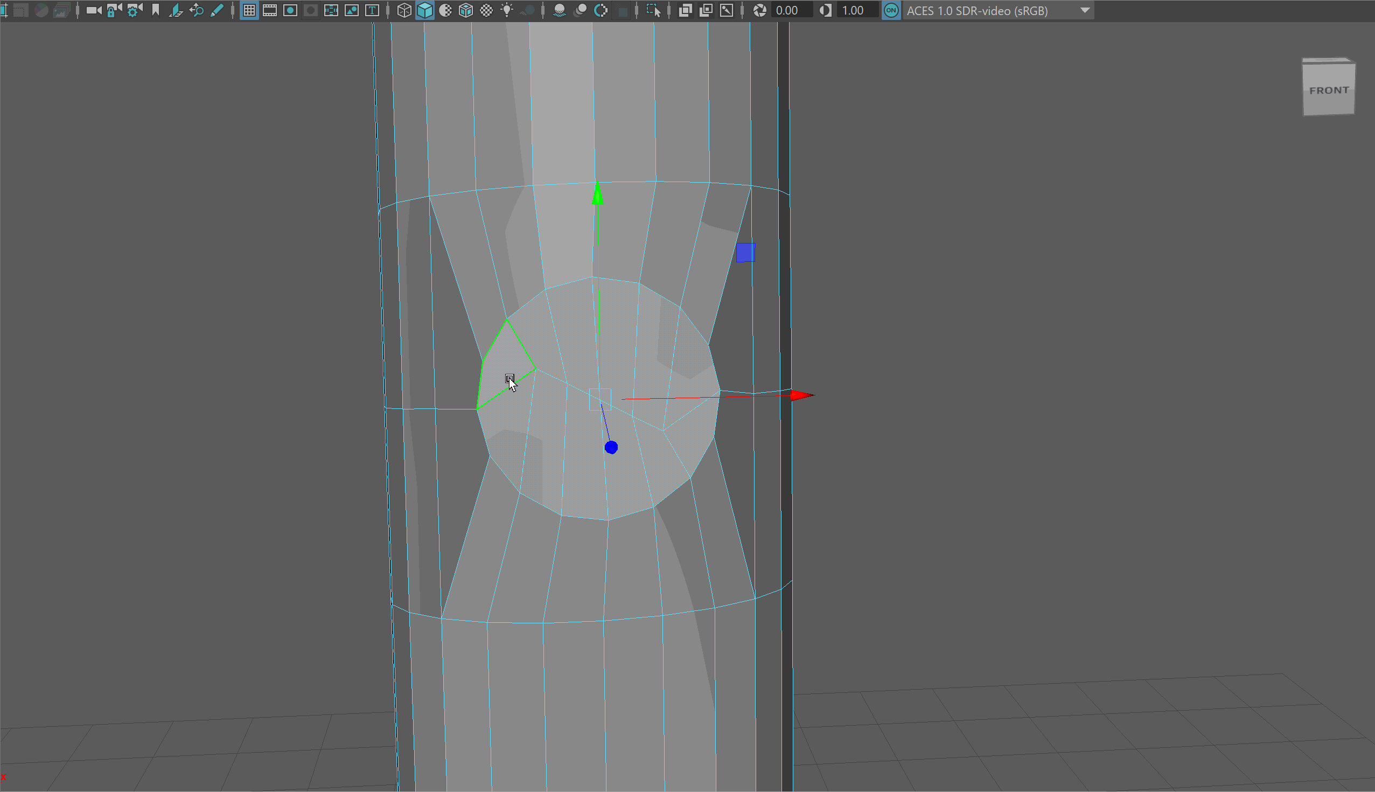This screenshot has width=1375, height=792.
Task: Toggle the Image Plane icon
Action: pos(176,10)
